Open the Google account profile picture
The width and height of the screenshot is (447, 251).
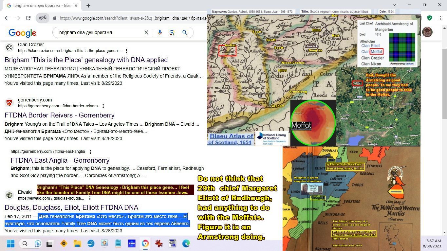point(427,32)
